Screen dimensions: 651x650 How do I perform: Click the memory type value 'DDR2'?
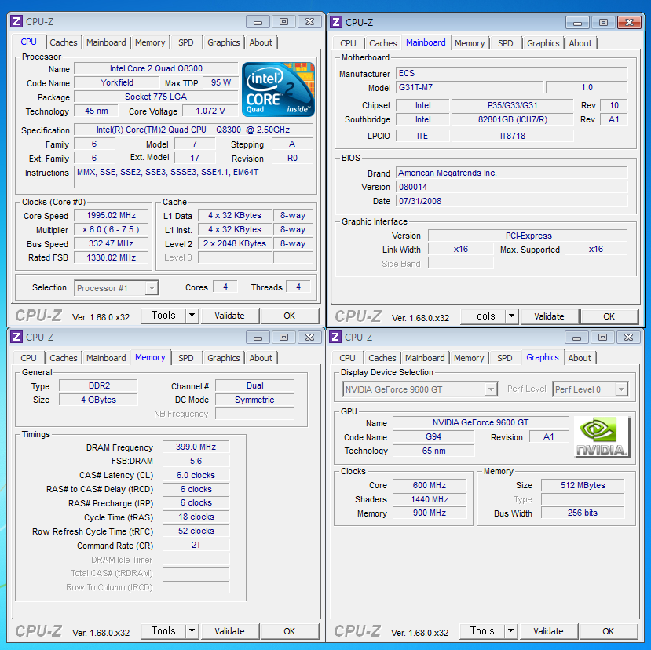(98, 385)
